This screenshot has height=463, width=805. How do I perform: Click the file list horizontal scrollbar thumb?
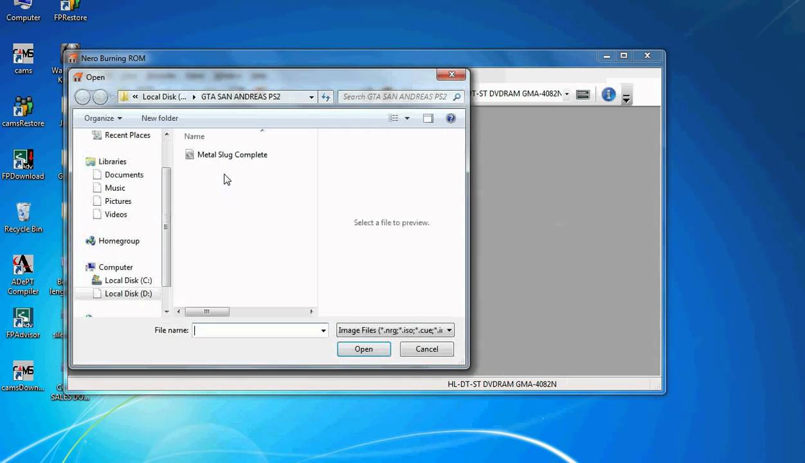[x=207, y=312]
